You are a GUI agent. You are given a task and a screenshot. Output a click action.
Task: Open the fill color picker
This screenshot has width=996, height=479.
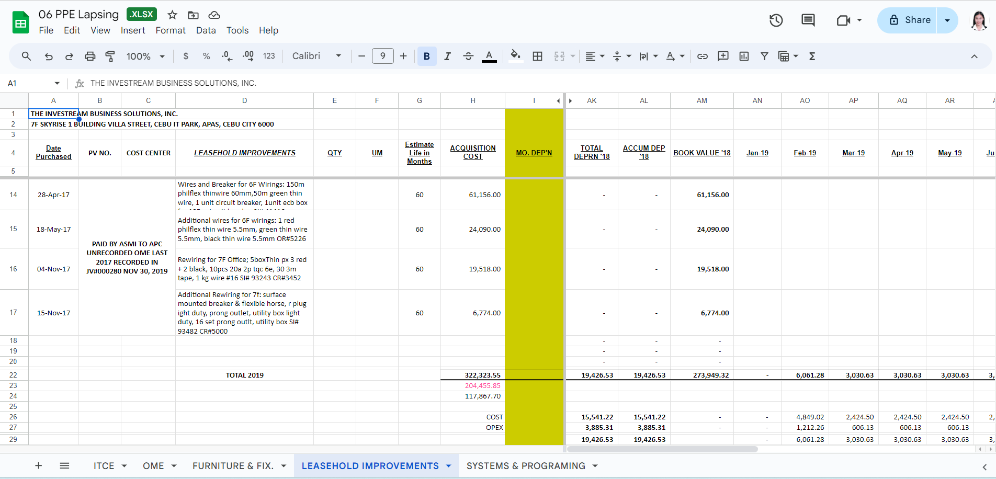tap(515, 56)
